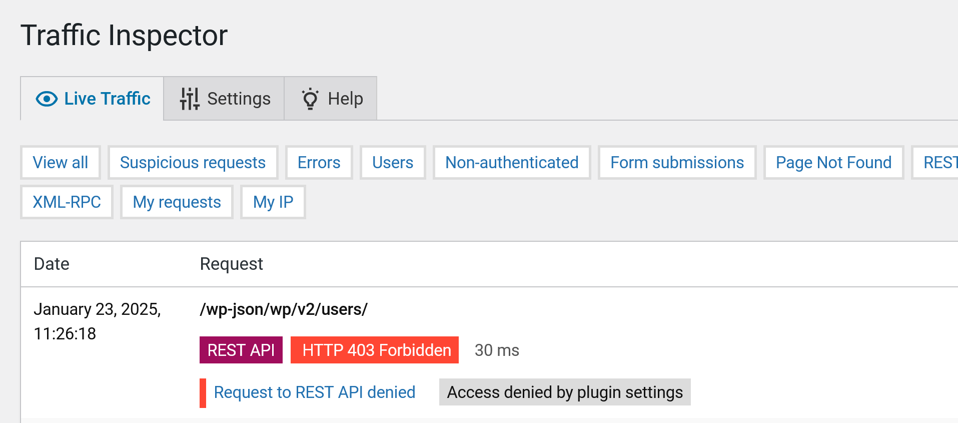This screenshot has height=423, width=958.
Task: Click the REST API badge label
Action: pos(241,350)
